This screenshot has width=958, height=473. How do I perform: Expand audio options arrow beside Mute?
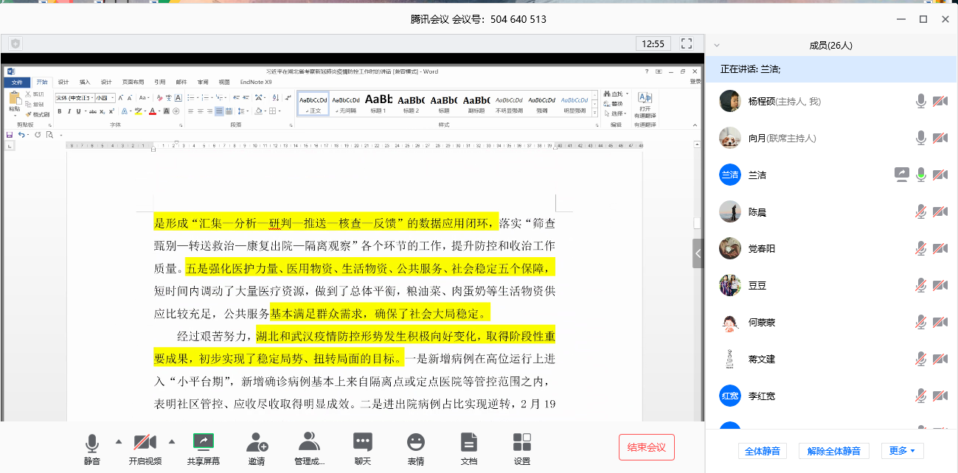point(119,441)
